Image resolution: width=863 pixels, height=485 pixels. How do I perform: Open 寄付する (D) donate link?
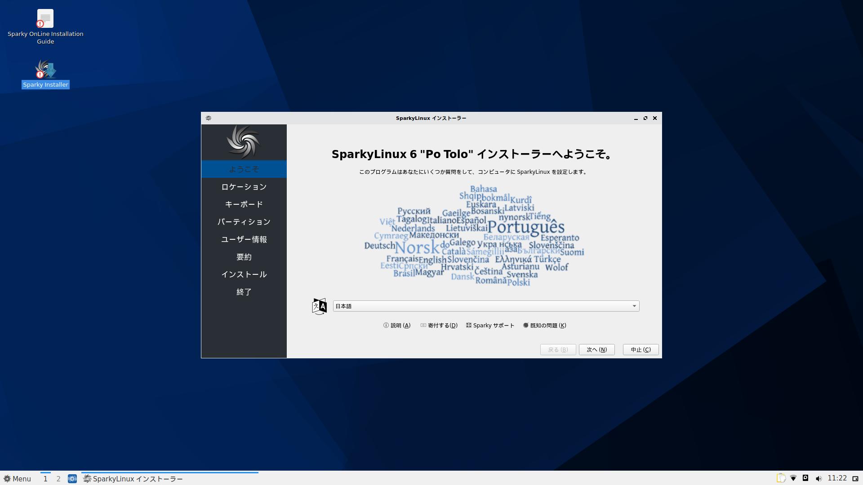coord(439,326)
